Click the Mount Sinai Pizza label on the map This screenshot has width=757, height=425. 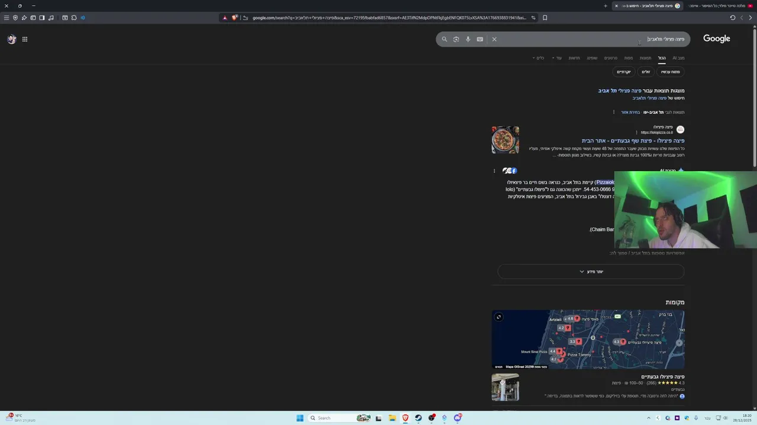tap(534, 352)
